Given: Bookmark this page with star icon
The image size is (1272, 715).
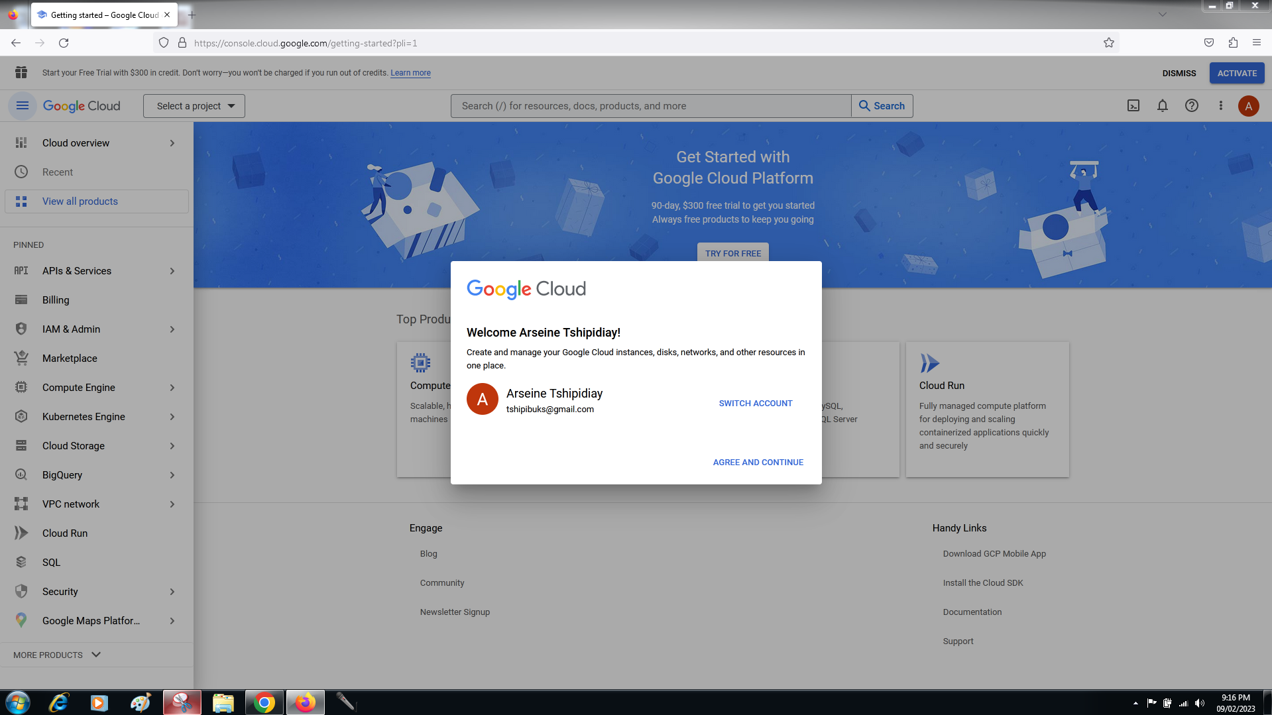Looking at the screenshot, I should pyautogui.click(x=1109, y=43).
